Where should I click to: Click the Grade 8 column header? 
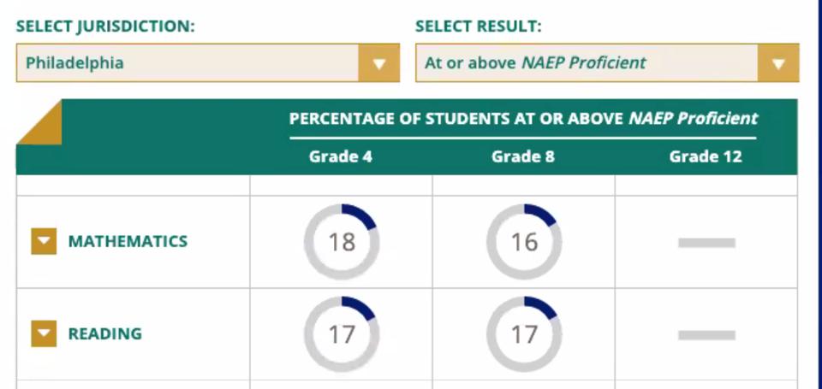(523, 156)
